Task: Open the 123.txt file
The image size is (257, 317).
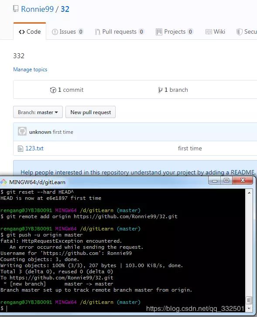Action: 34,148
